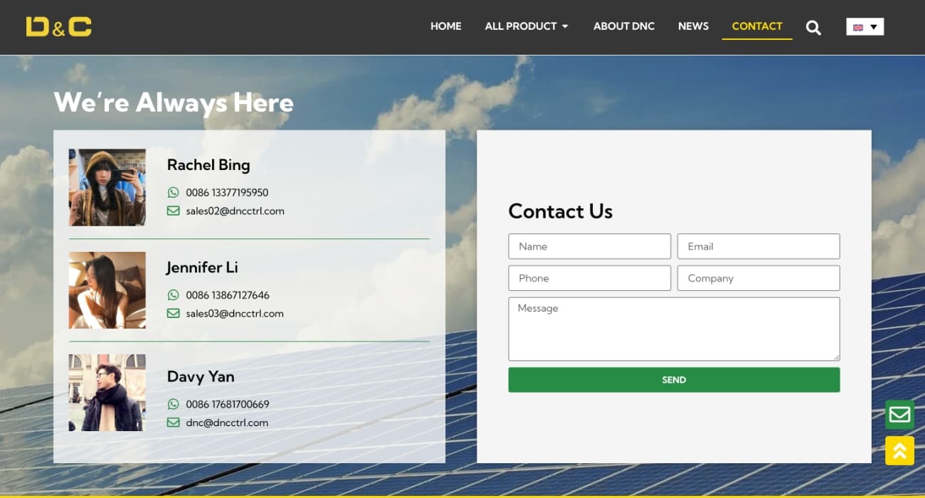The width and height of the screenshot is (925, 498).
Task: Focus the Phone input field
Action: click(590, 278)
